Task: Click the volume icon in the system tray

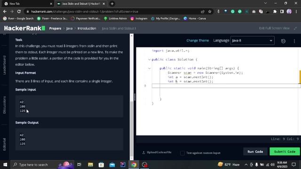Action: [273, 165]
